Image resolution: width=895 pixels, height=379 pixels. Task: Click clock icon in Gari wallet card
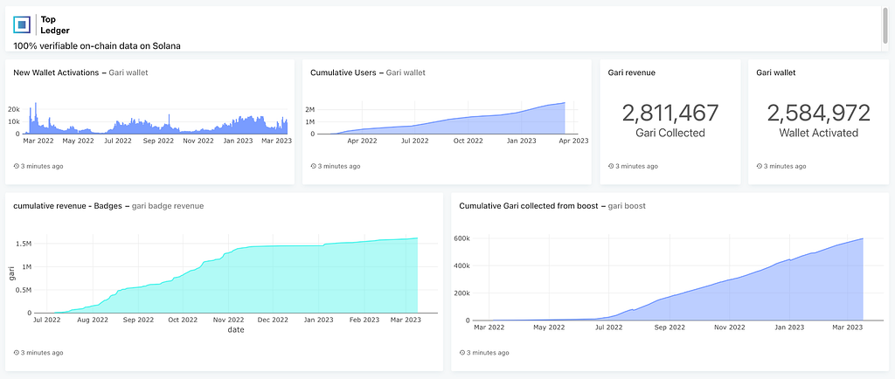coord(759,167)
